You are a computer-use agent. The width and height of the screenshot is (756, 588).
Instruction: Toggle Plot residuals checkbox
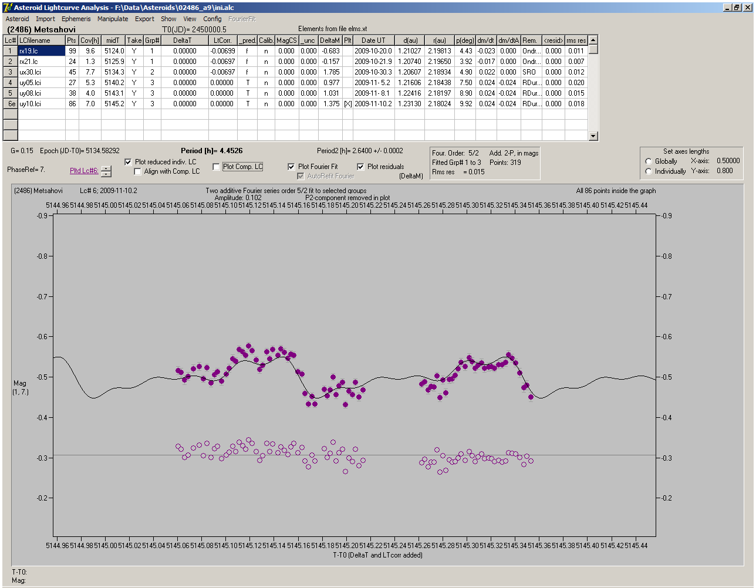(x=360, y=167)
